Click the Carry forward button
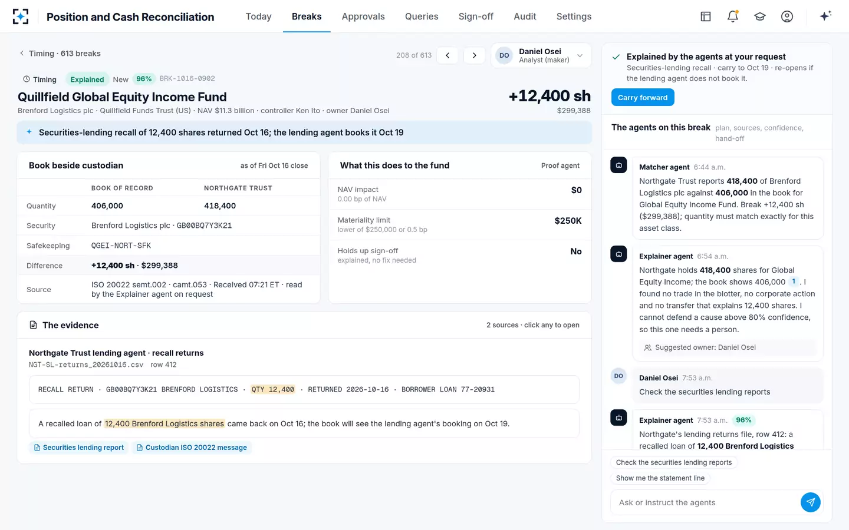Screen dimensions: 849x530 pyautogui.click(x=643, y=98)
